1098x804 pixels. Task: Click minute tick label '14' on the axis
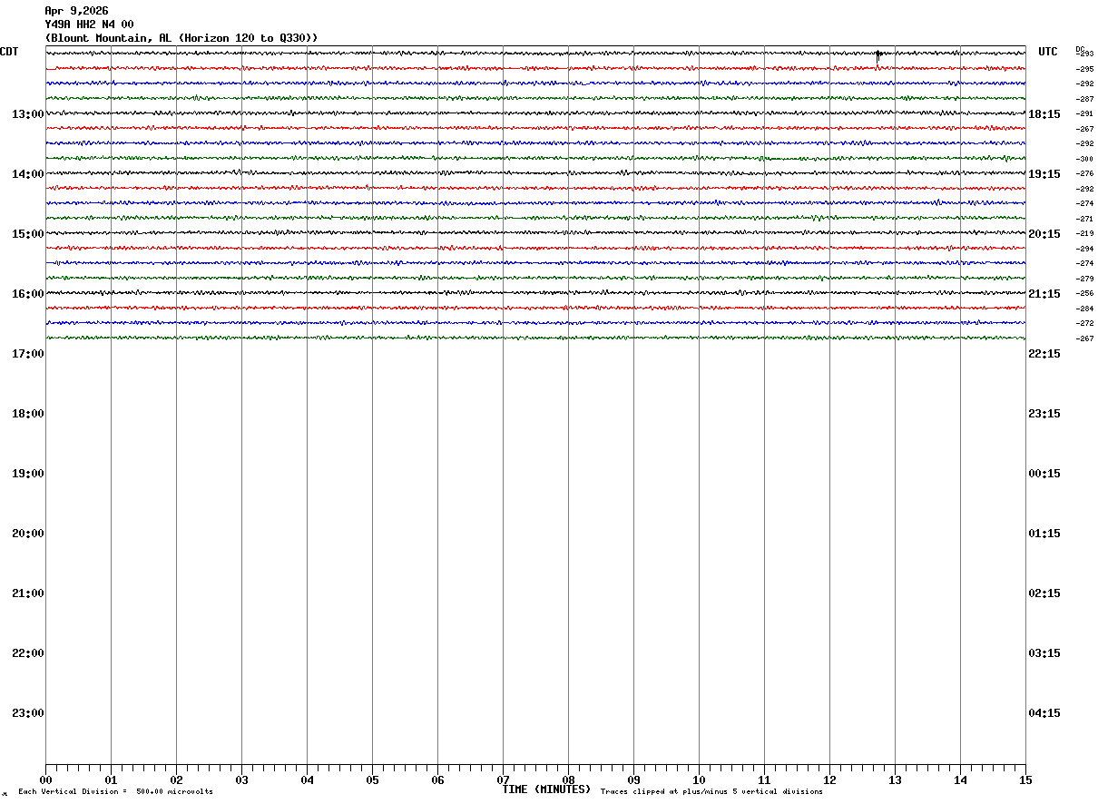960,780
